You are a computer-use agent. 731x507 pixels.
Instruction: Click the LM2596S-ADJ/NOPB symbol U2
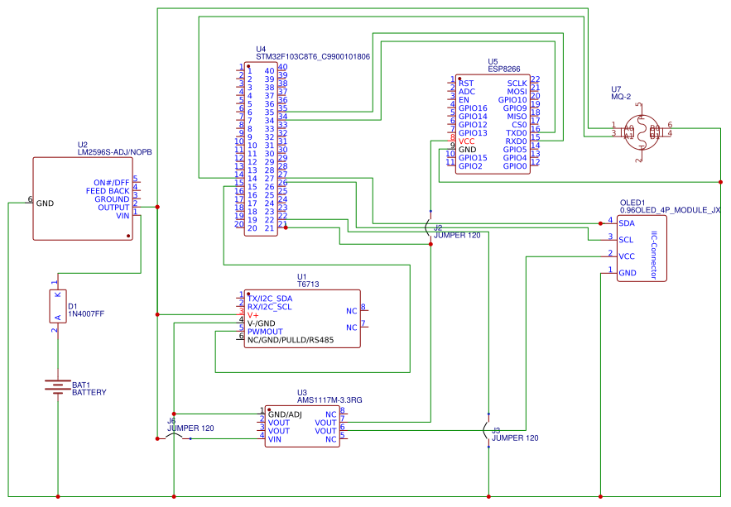click(83, 198)
